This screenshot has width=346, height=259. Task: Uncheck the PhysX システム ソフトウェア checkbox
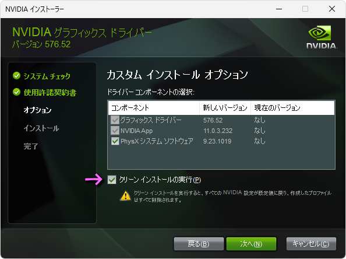point(115,141)
